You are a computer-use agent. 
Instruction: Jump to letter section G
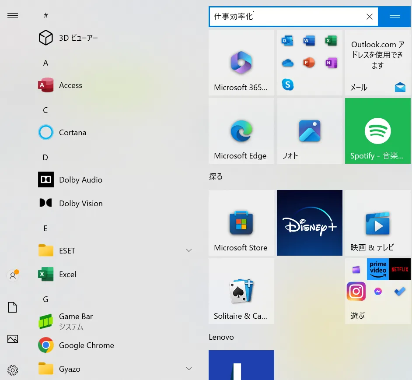(x=45, y=299)
